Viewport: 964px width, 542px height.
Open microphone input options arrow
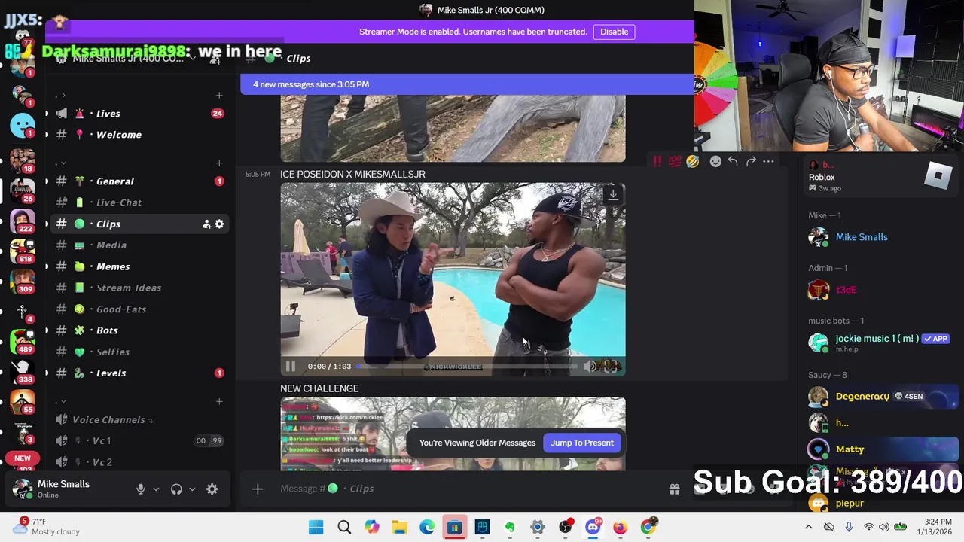(x=156, y=489)
